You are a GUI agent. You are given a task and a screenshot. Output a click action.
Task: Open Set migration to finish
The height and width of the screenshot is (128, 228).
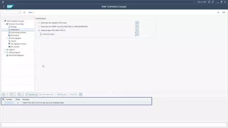(x=19, y=44)
